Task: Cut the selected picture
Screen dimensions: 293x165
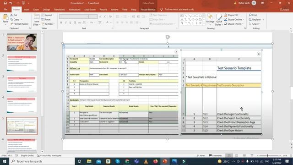Action: pos(14,15)
